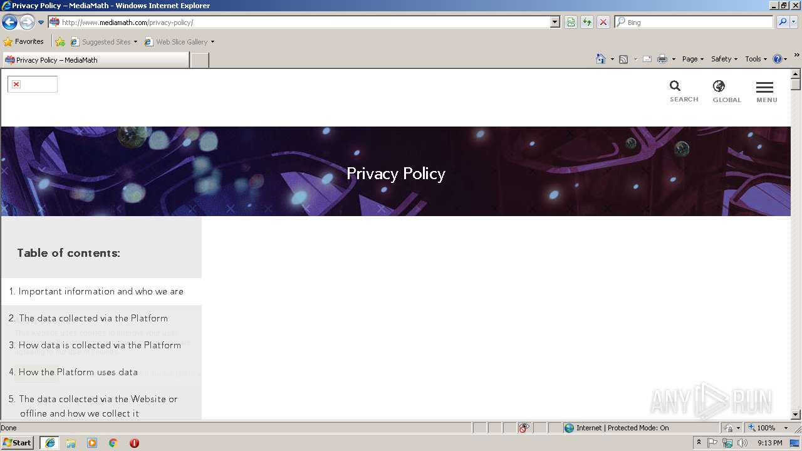Click the network tray icon
Viewport: 802px width, 451px height.
727,443
